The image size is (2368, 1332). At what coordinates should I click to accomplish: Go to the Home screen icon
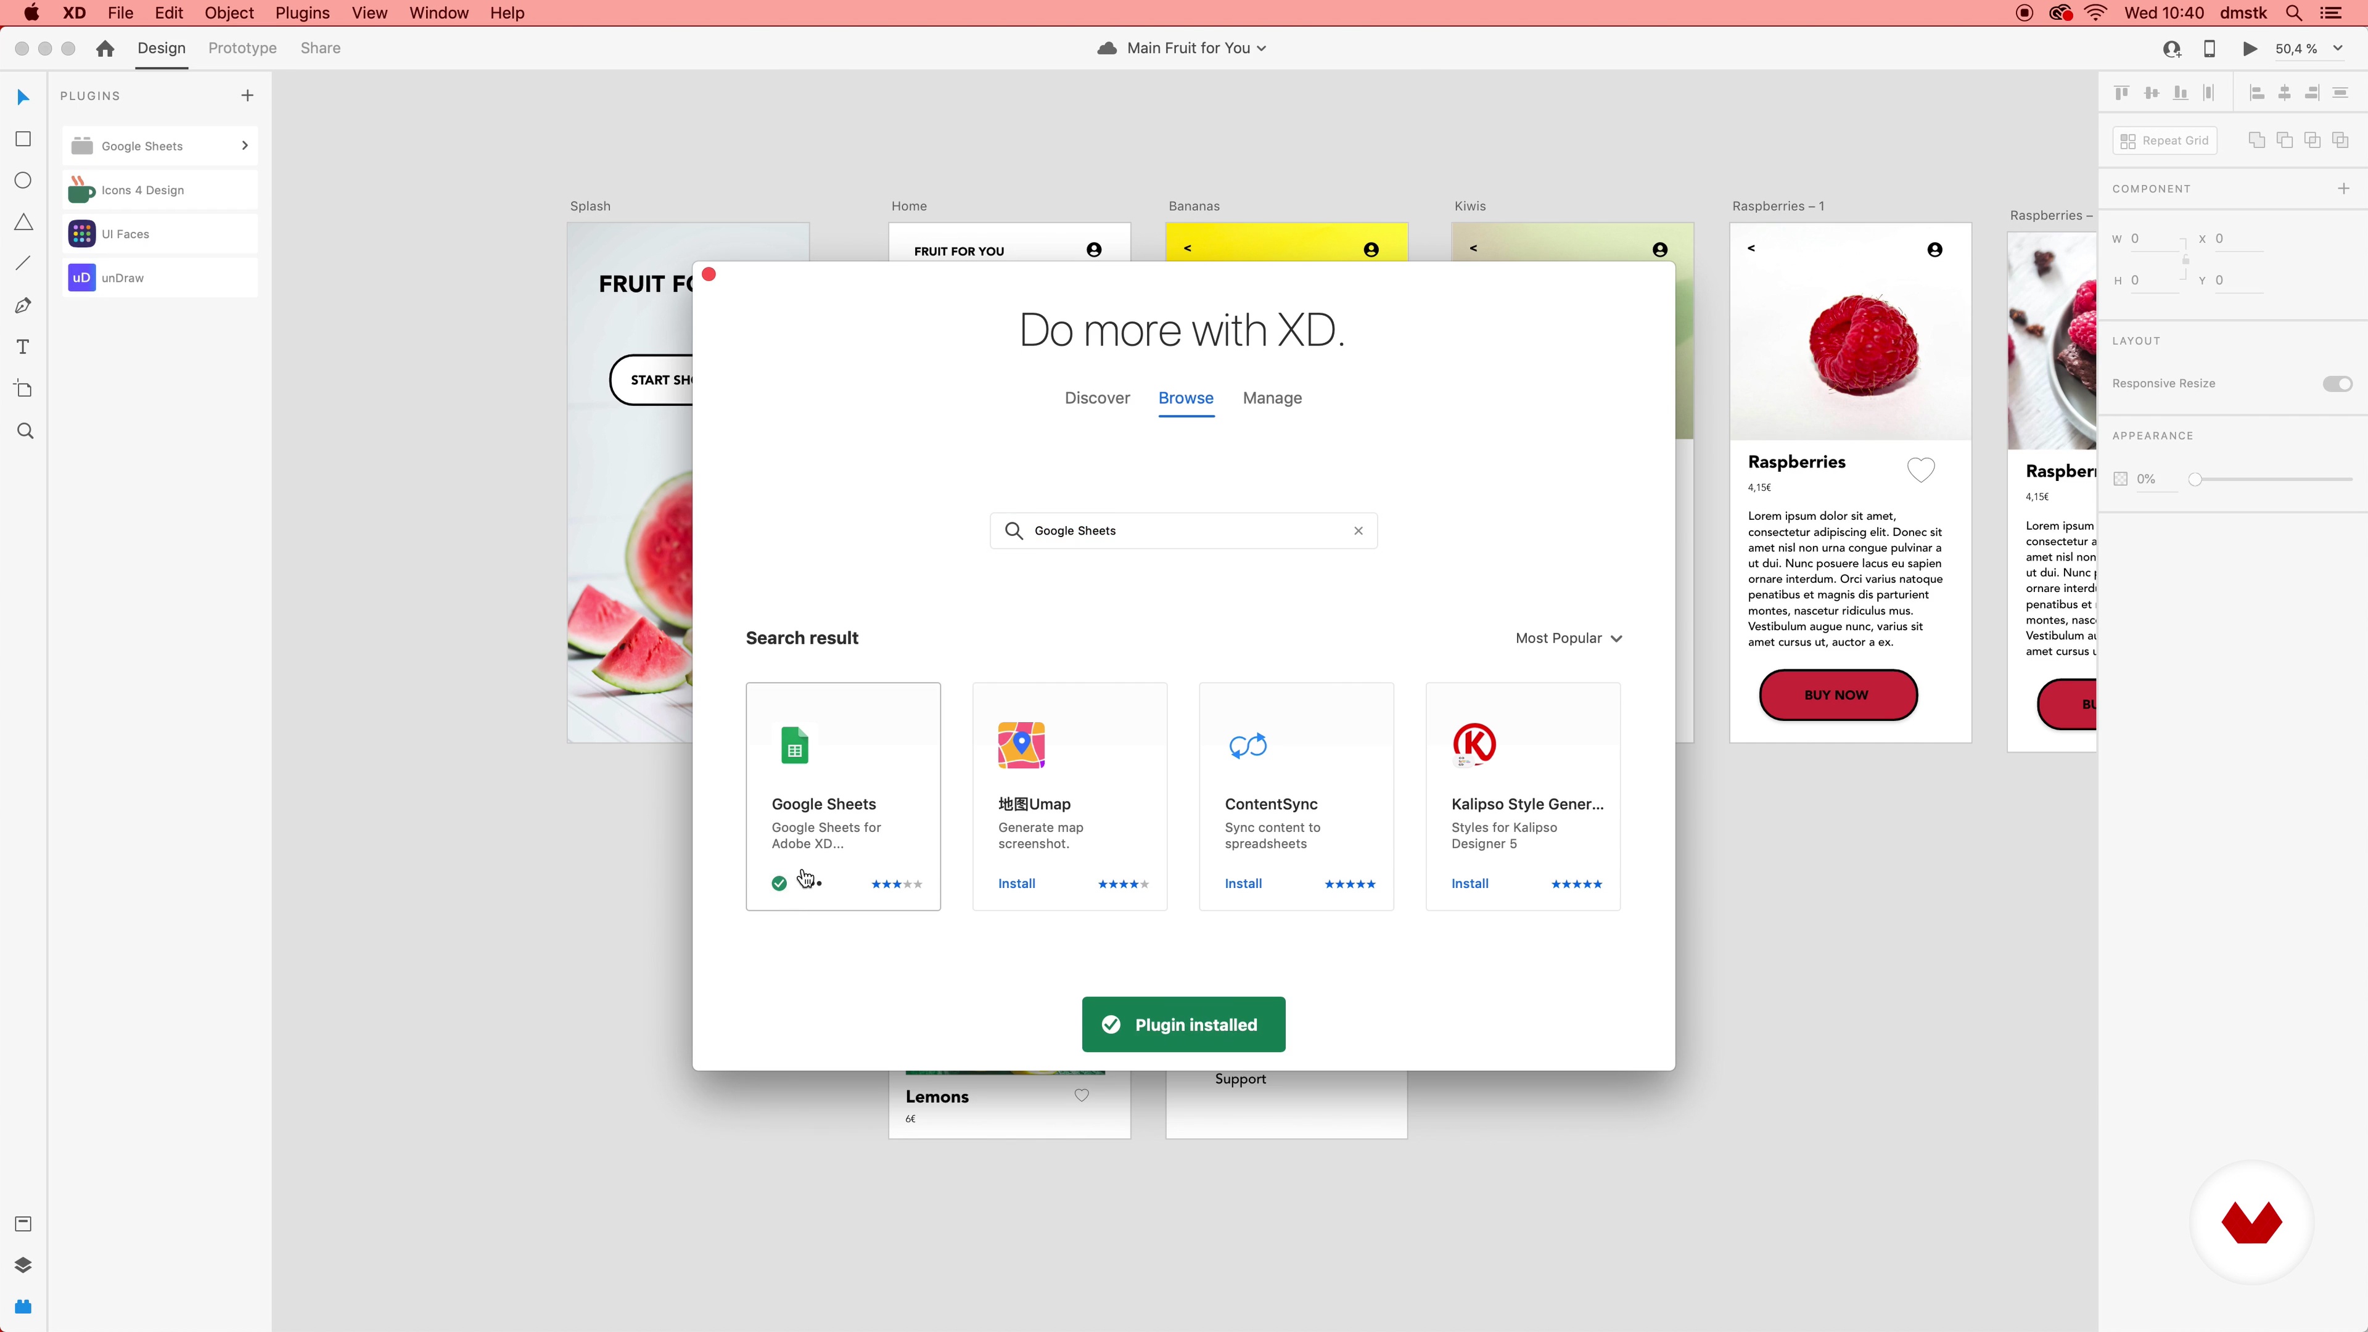[x=105, y=49]
